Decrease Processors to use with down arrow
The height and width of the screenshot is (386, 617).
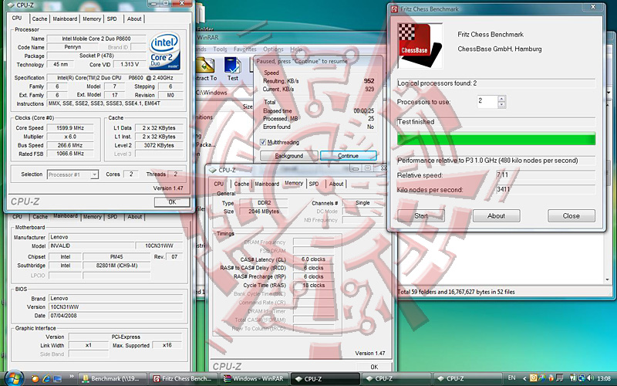501,105
